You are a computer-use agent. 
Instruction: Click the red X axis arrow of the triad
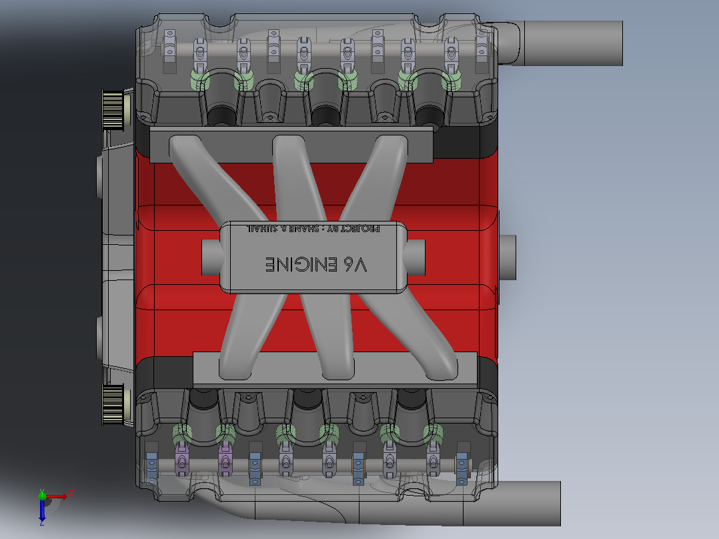(59, 496)
